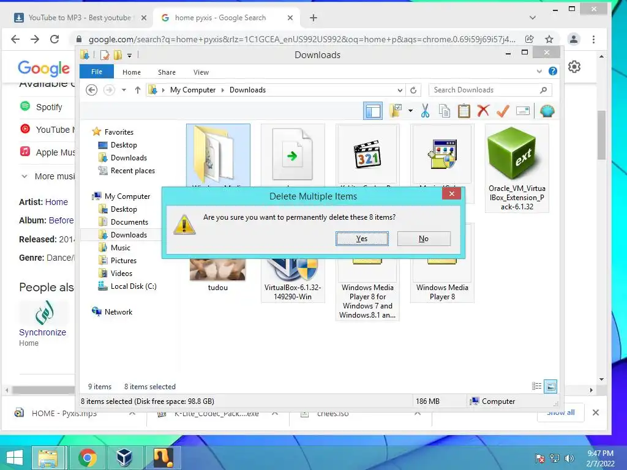Screen dimensions: 627x470
Task: Click the New Folder quick access icon
Action: [x=118, y=55]
